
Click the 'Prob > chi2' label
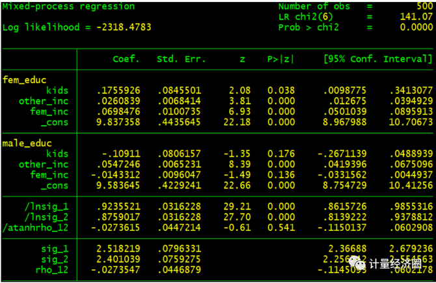[308, 27]
